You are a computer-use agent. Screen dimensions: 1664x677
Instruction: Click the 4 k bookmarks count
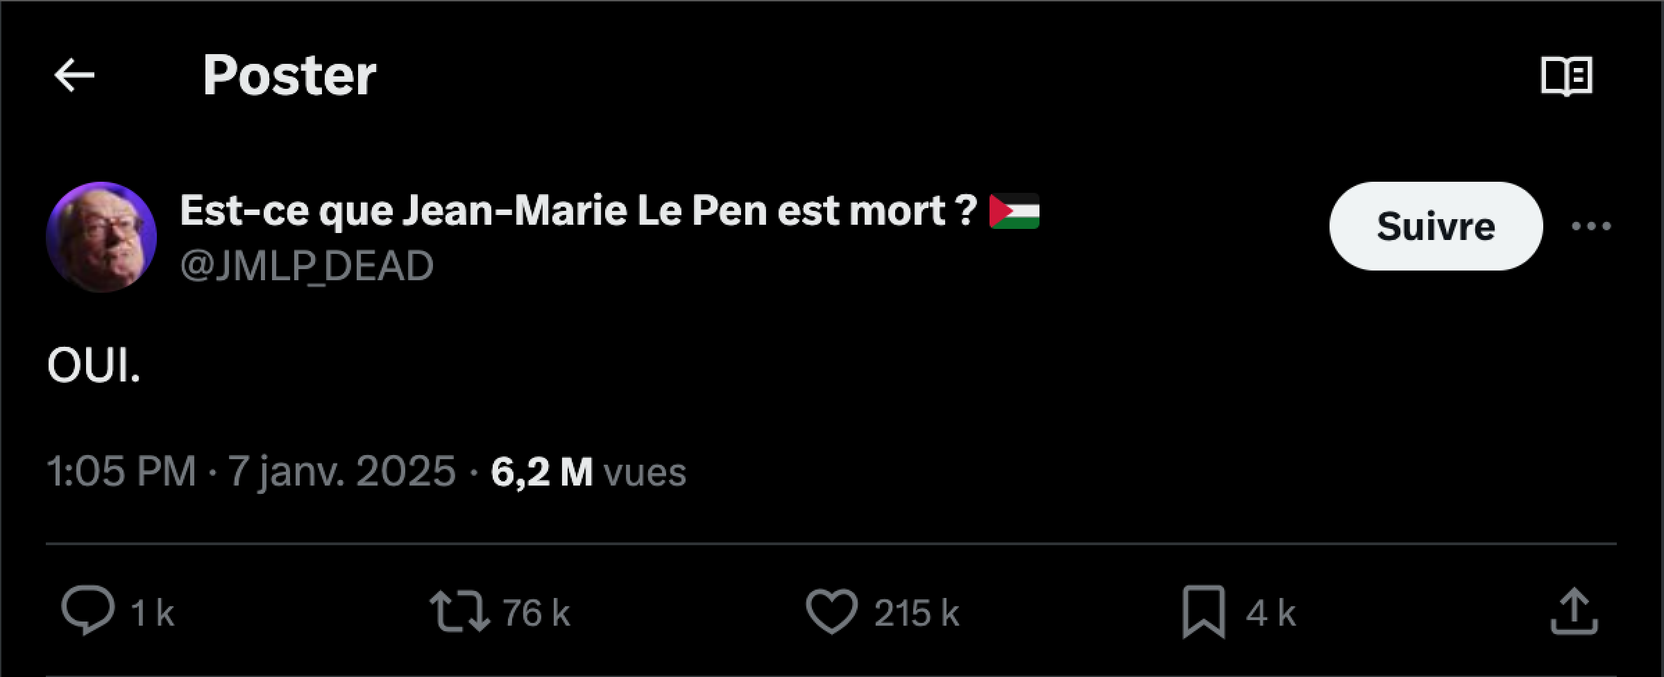click(1270, 613)
